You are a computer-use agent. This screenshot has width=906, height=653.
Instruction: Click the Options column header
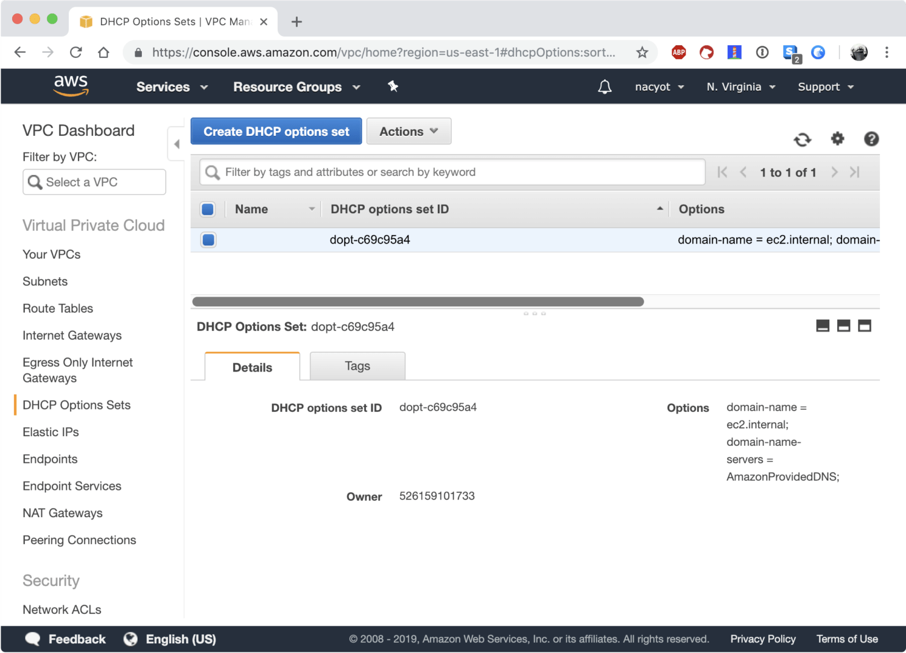pyautogui.click(x=701, y=209)
